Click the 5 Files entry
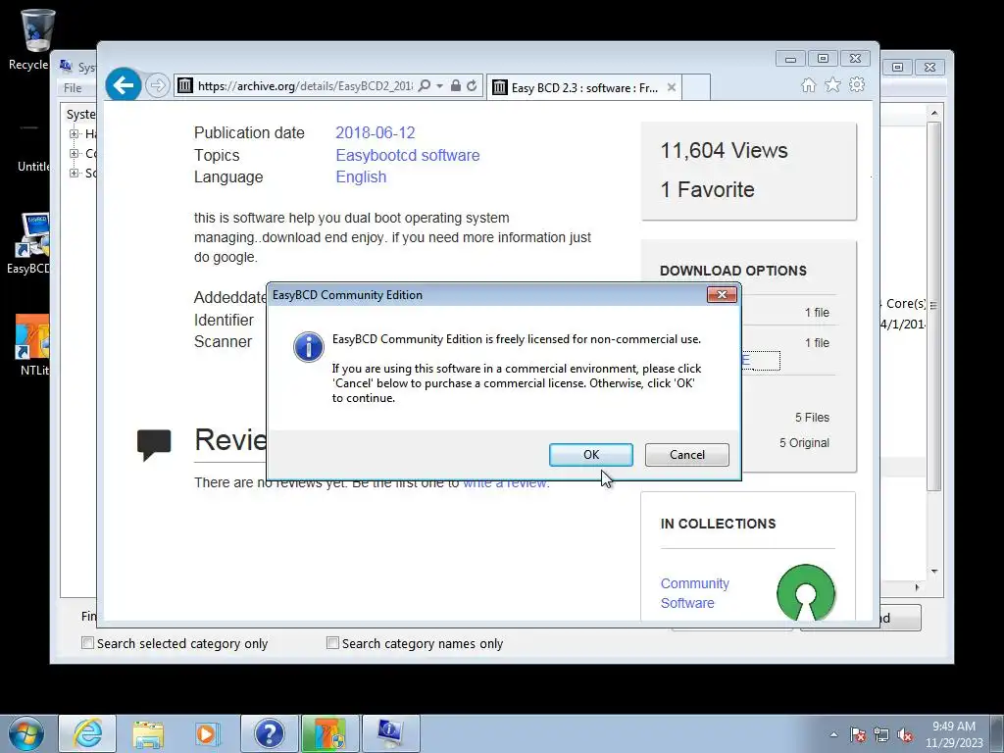The height and width of the screenshot is (753, 1004). pyautogui.click(x=812, y=418)
